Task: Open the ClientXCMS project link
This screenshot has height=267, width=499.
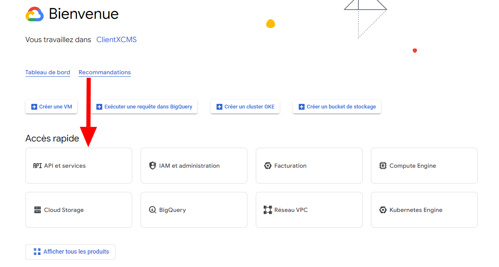Action: (116, 40)
